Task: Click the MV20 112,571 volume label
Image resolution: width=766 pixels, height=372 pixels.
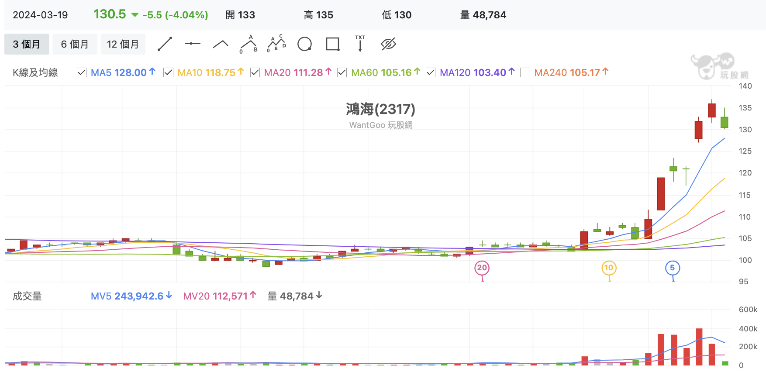Action: coord(220,296)
